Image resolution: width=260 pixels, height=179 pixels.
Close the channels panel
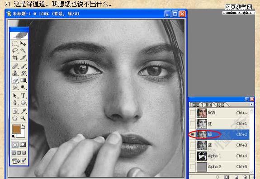tap(252, 99)
